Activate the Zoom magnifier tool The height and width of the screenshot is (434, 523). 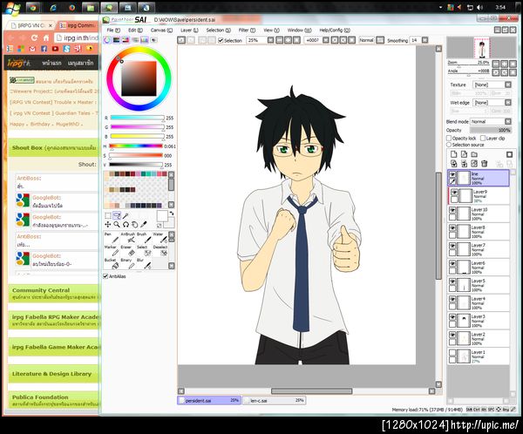click(117, 225)
